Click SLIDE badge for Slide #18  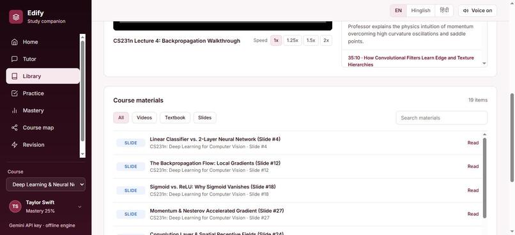131,190
